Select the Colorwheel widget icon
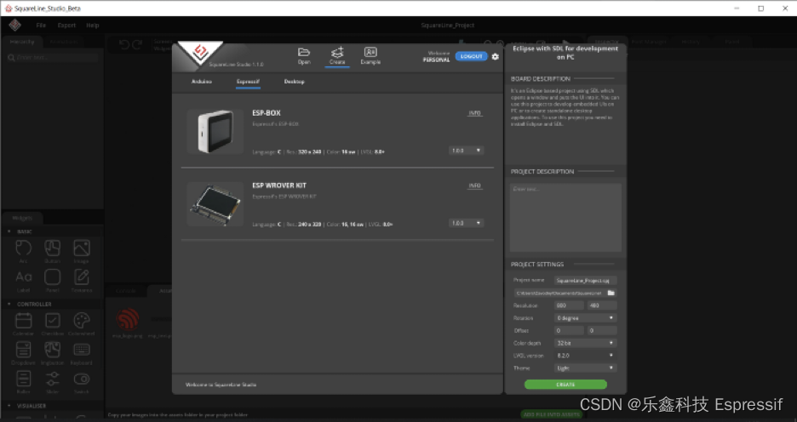 point(82,321)
